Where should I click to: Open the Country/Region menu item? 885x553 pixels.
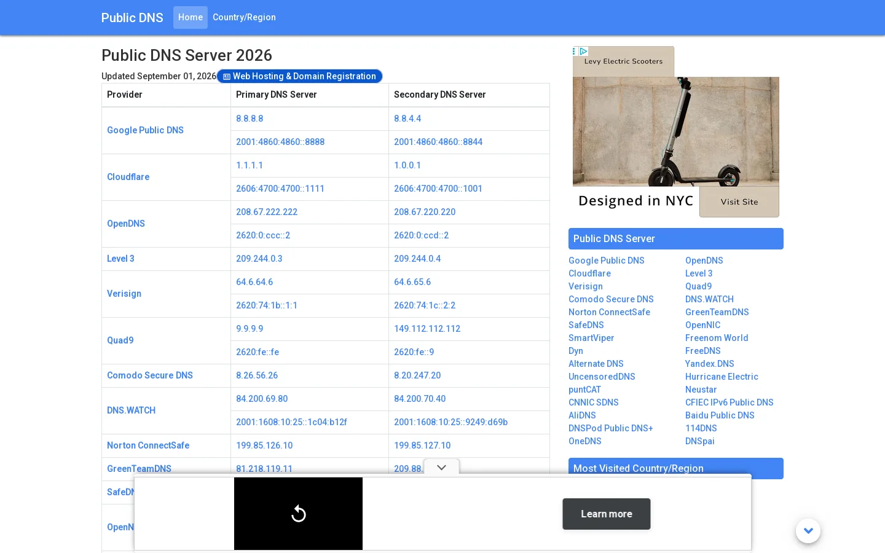tap(244, 17)
